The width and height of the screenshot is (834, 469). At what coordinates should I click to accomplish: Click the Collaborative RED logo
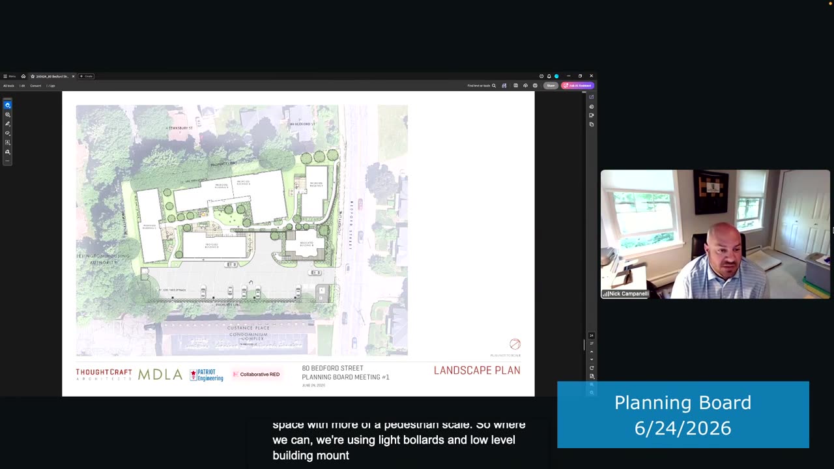[256, 375]
